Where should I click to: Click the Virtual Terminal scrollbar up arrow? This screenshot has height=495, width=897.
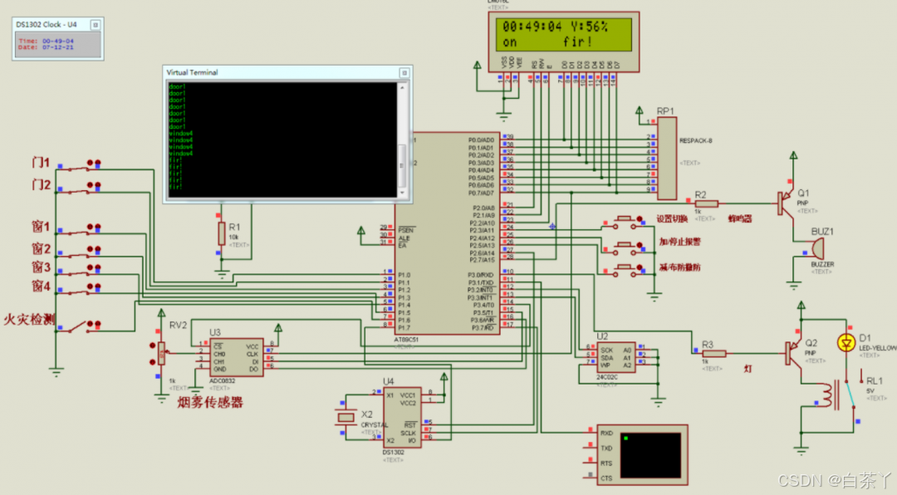pyautogui.click(x=402, y=87)
